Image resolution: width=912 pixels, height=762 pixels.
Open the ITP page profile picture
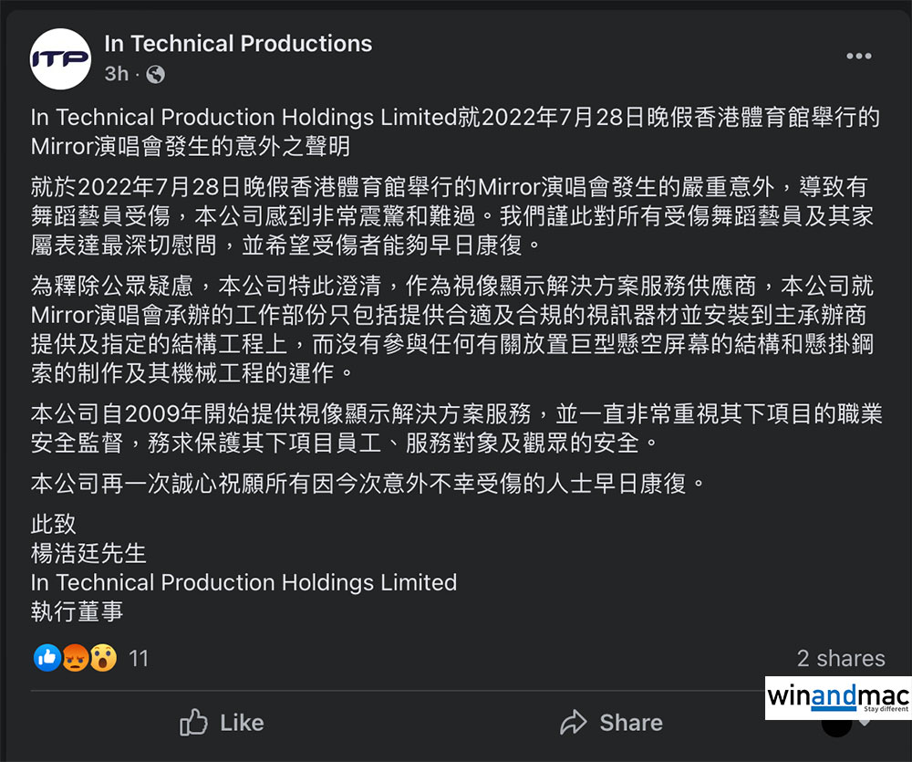click(61, 59)
